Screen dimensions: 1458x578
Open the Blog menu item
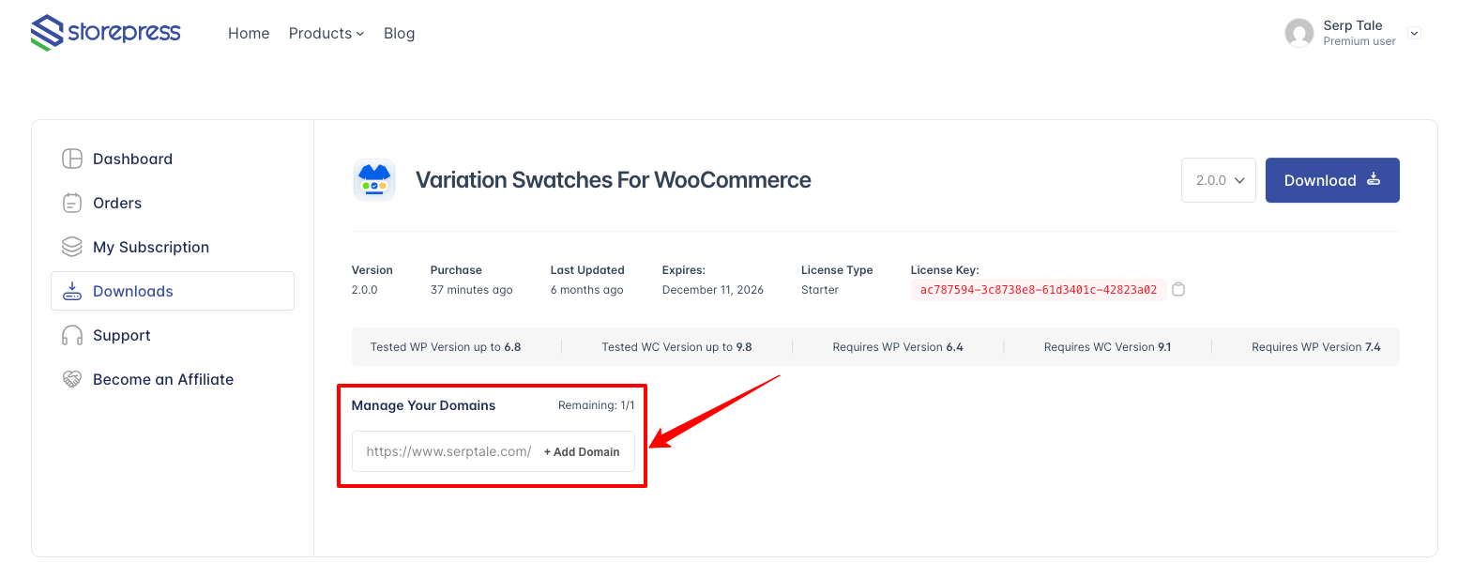click(x=399, y=33)
